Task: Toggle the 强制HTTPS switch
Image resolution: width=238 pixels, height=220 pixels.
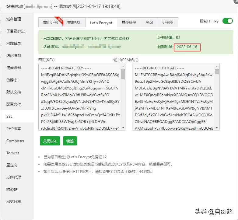Action: pos(227,21)
